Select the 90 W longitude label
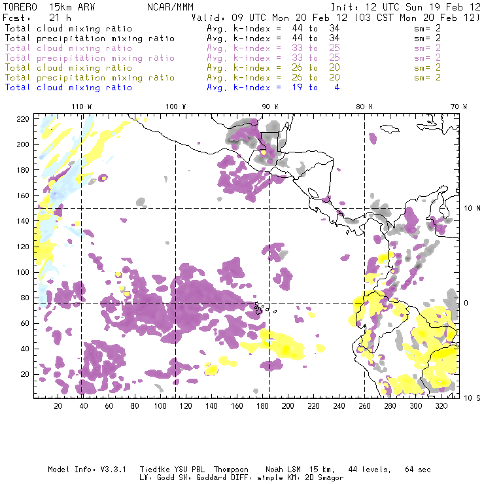Viewport: 484px width, 484px height. click(270, 107)
